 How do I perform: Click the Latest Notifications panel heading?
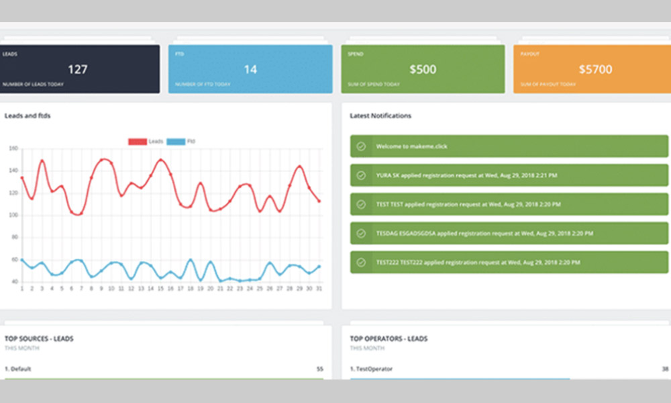tap(380, 116)
